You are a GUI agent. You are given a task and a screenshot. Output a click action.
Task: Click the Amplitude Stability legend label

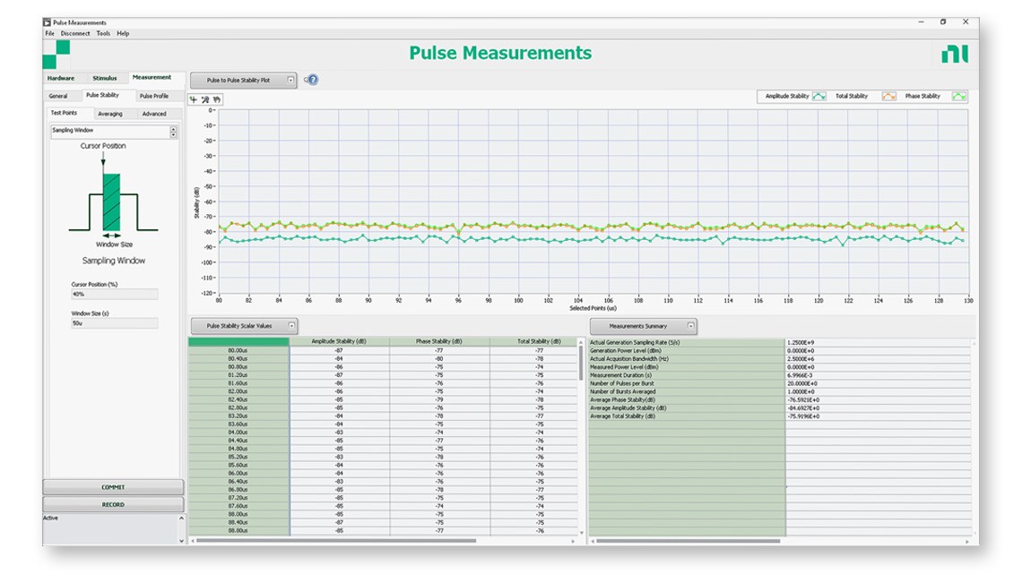click(787, 97)
